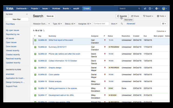Open the view layout switcher dropdown
This screenshot has width=173, height=108.
164,24
